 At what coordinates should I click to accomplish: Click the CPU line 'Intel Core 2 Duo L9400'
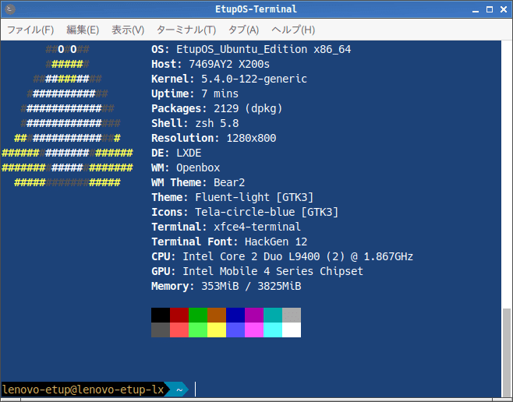click(x=251, y=256)
